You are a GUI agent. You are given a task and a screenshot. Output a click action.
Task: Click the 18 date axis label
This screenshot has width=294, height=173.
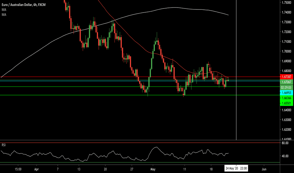[x=211, y=169]
